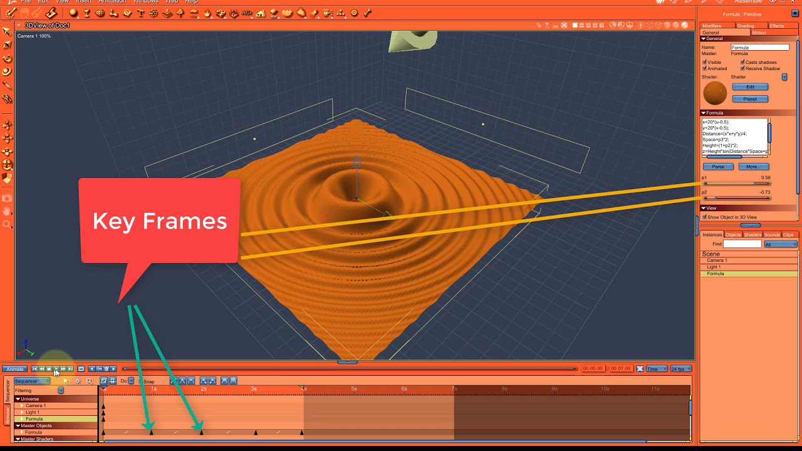Open the All filter dropdown beside Find
This screenshot has height=451, width=802.
(781, 244)
